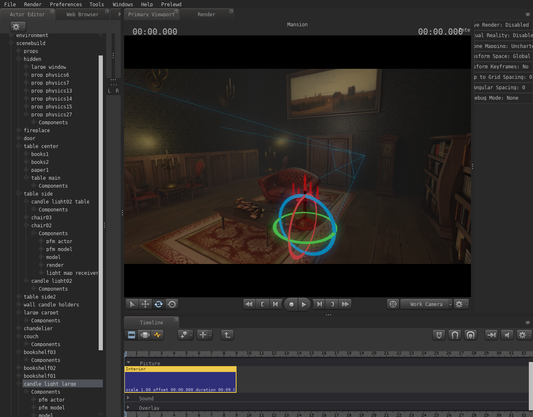533x417 pixels.
Task: Open the plus add-clip dropdown in Timeline
Action: [204, 335]
